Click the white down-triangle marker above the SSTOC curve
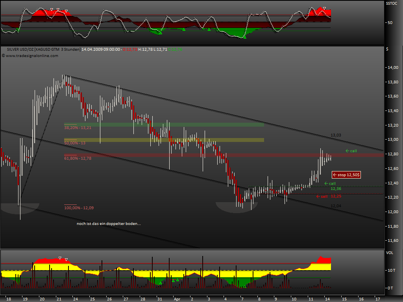The width and height of the screenshot is (403, 302). tap(52, 9)
